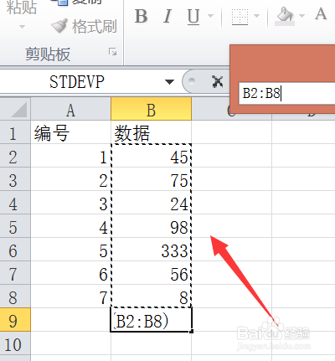The image size is (335, 361).
Task: Select row 2 header
Action: [15, 156]
